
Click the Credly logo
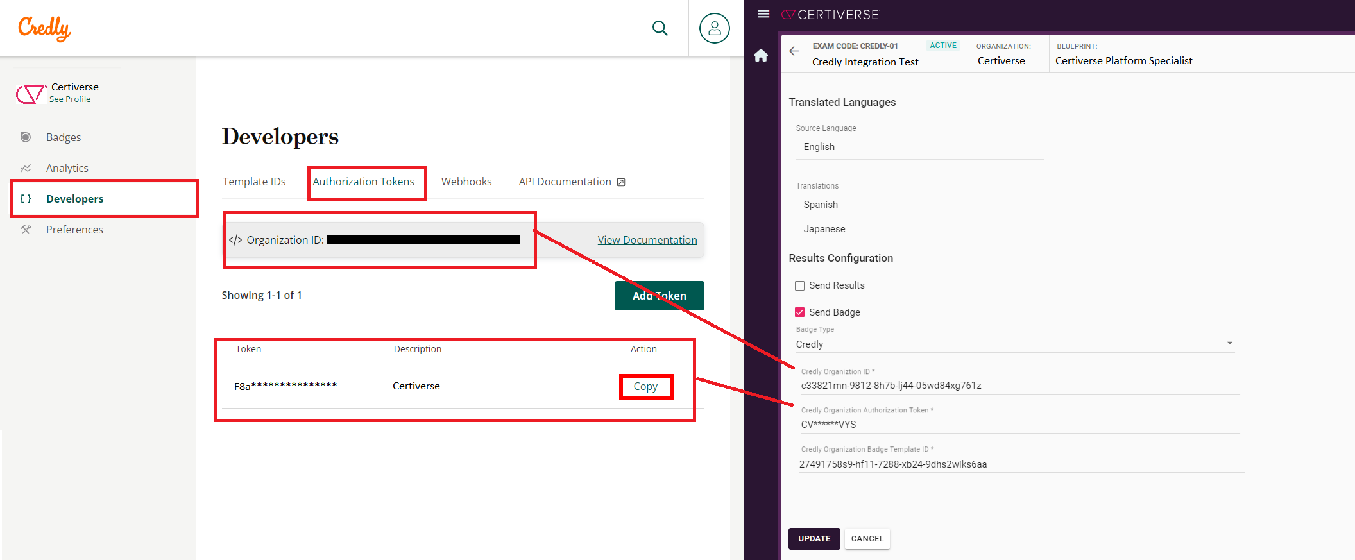click(x=44, y=29)
